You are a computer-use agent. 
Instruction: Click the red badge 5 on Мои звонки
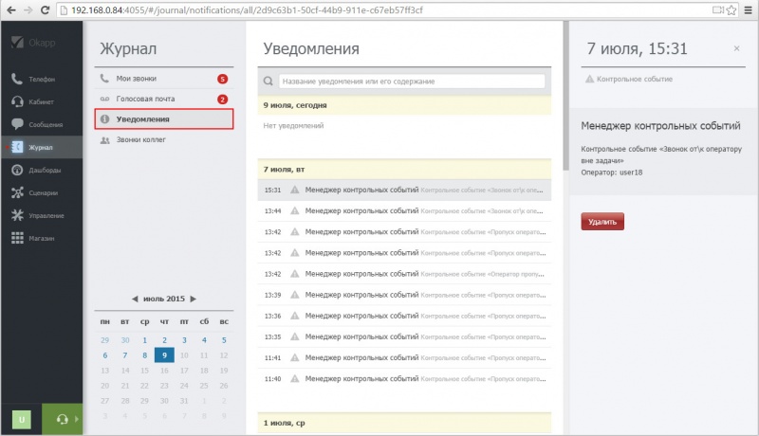pos(222,79)
